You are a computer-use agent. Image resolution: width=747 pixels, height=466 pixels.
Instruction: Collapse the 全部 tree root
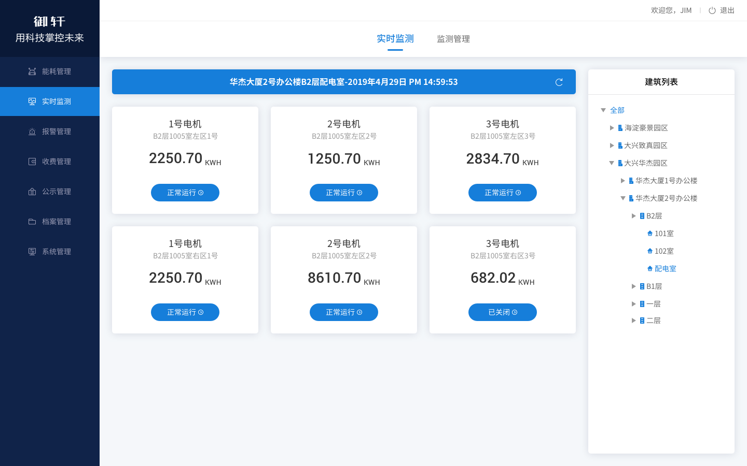[x=603, y=110]
